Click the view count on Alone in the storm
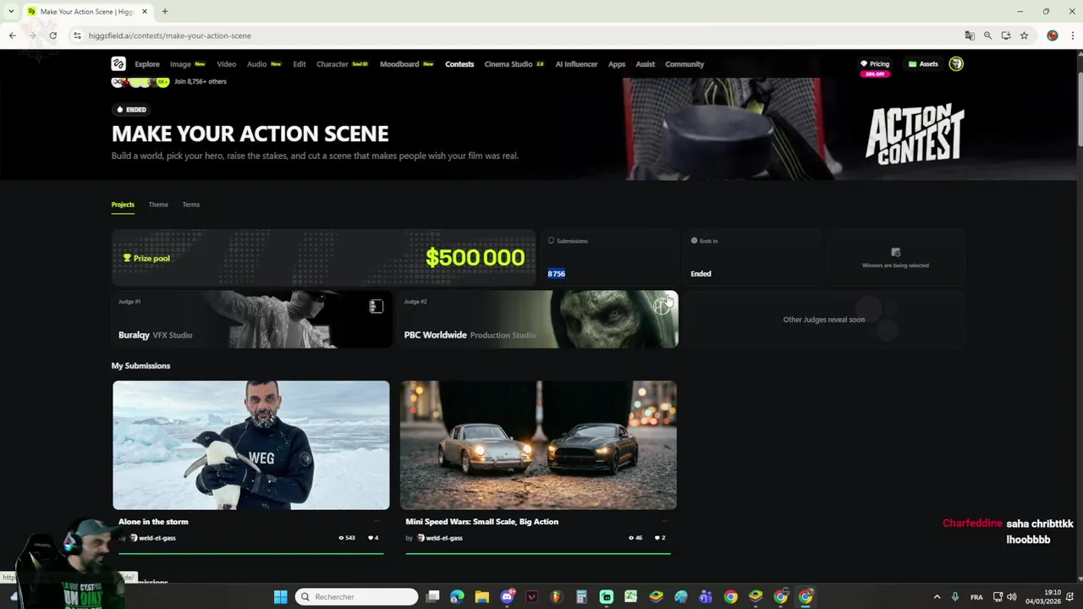The width and height of the screenshot is (1083, 609). click(x=347, y=538)
